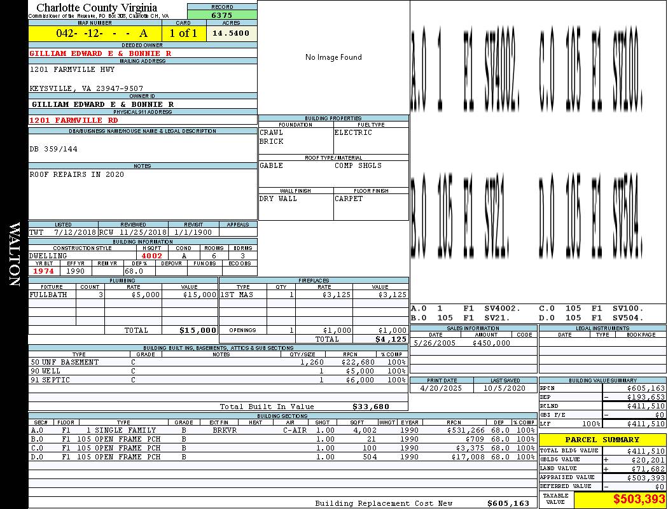
Task: Select physical 911 address 1201 FARMVILLE RD
Action: [73, 120]
